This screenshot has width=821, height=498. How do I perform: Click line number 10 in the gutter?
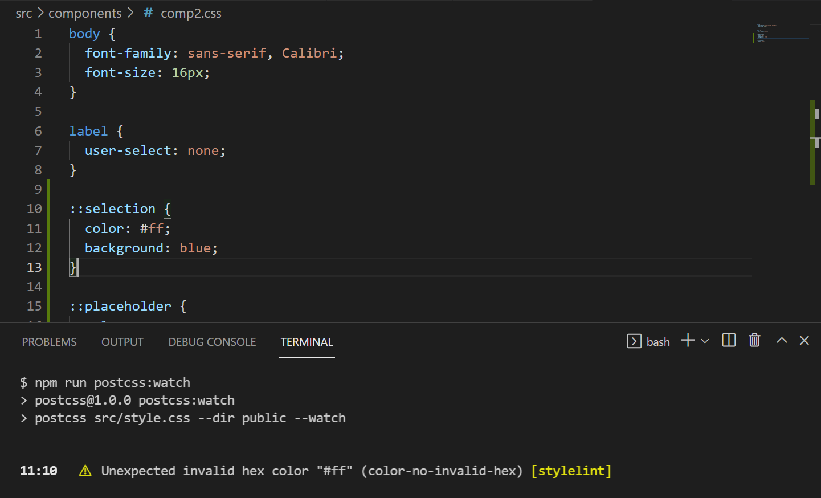[x=34, y=209]
